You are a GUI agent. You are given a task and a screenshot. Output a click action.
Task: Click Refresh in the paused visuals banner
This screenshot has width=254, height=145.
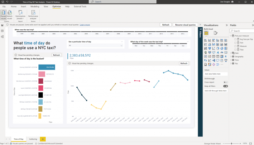tap(166, 25)
